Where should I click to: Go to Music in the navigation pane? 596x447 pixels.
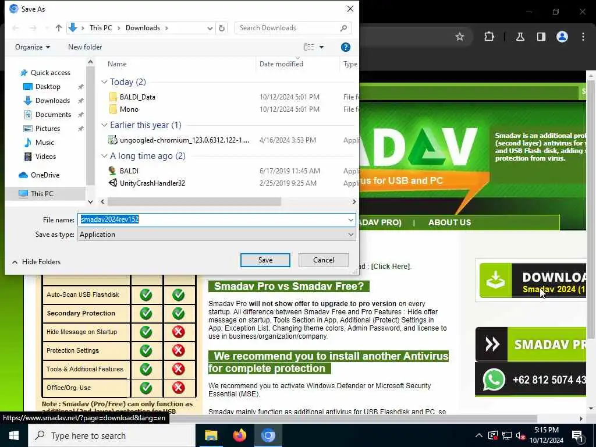click(44, 143)
